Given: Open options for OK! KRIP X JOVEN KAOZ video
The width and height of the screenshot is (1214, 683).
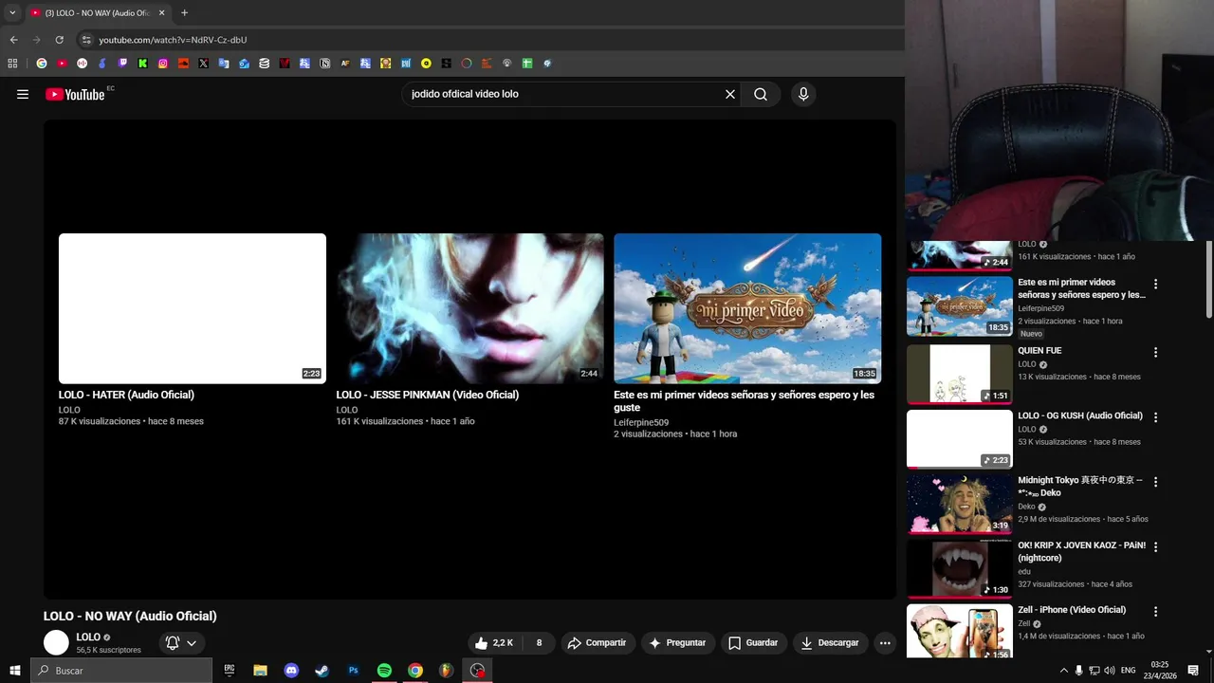Looking at the screenshot, I should 1155,547.
